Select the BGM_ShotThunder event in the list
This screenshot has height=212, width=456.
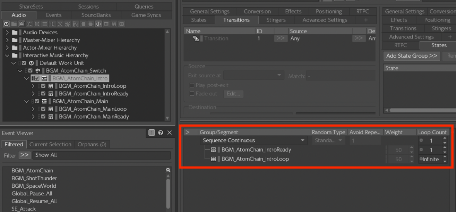tap(34, 178)
